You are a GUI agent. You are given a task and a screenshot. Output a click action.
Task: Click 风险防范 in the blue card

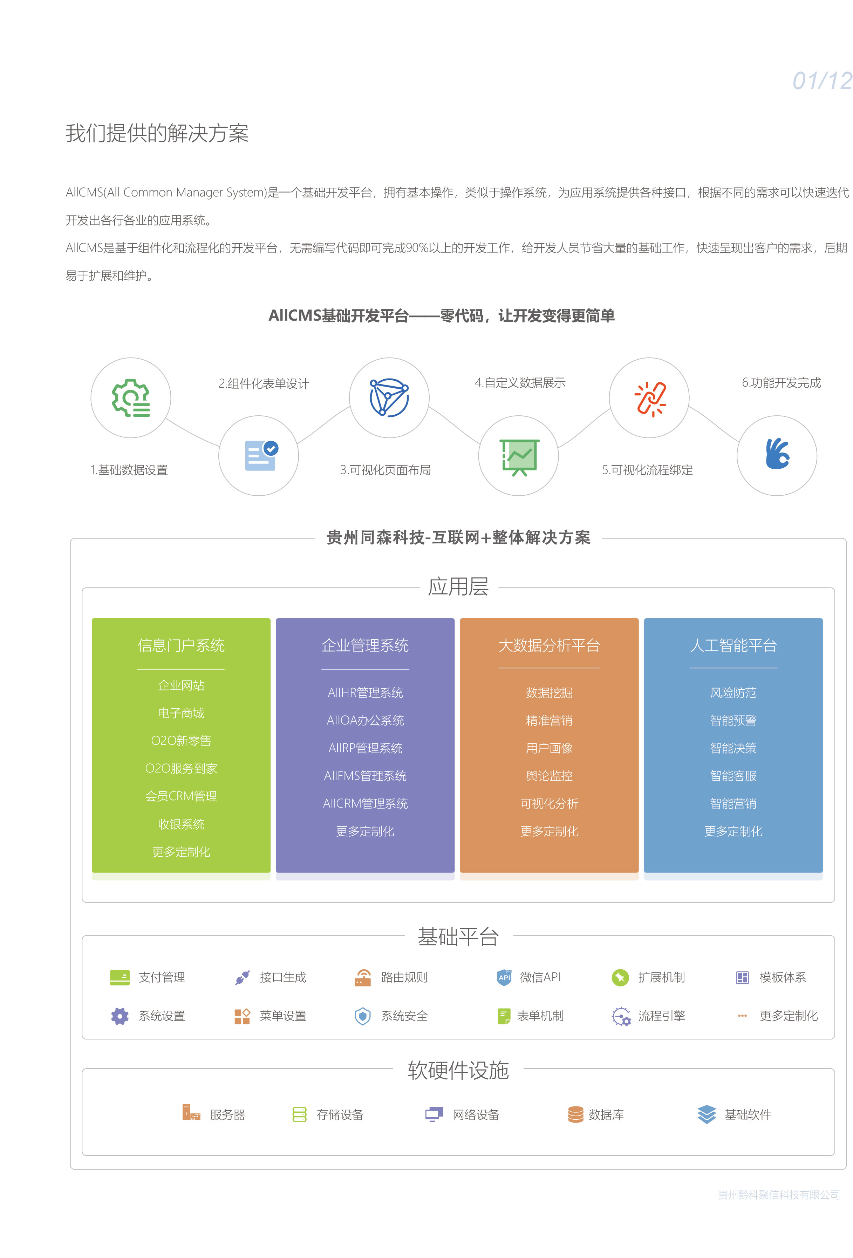[733, 692]
